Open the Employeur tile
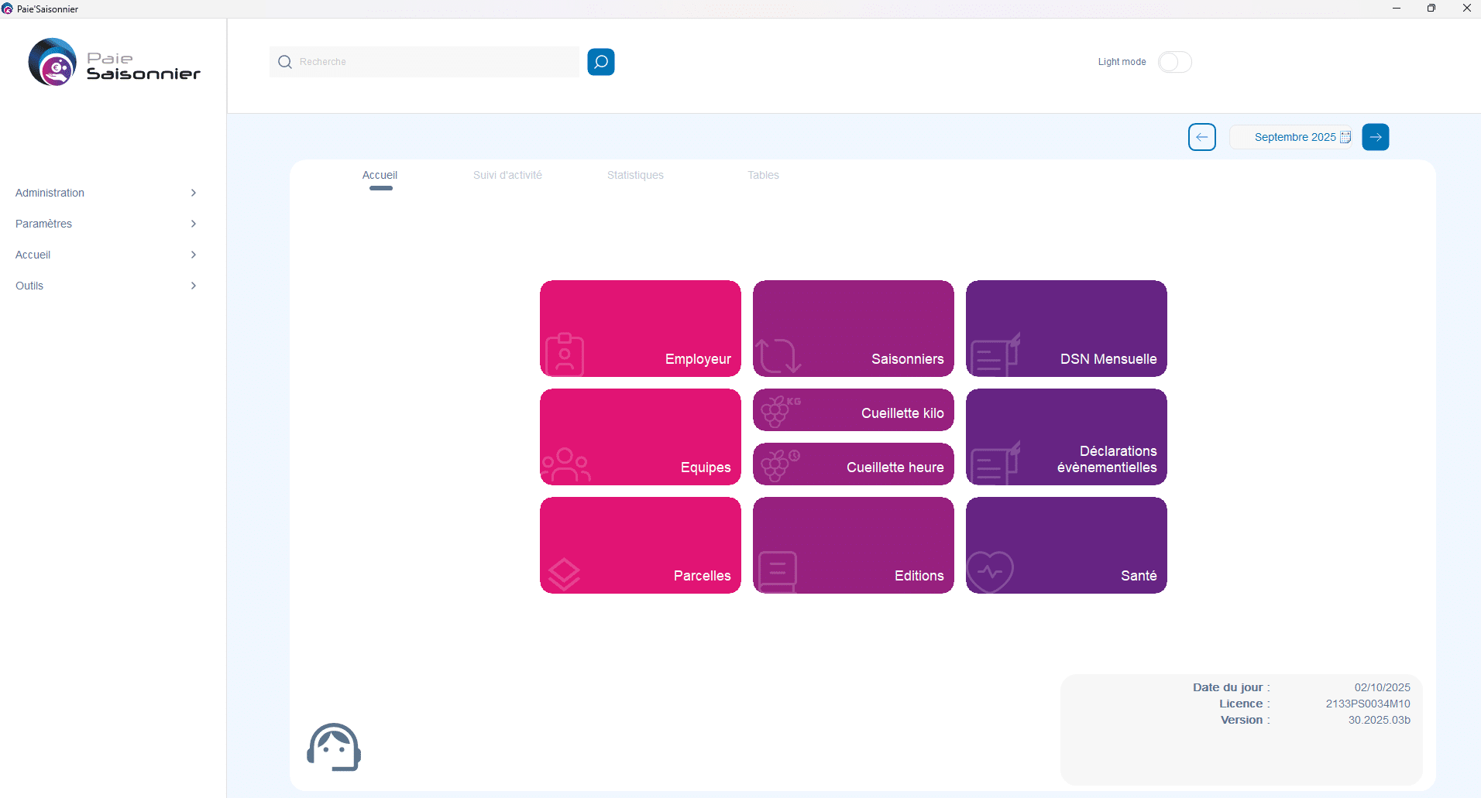Viewport: 1481px width, 798px height. pyautogui.click(x=640, y=328)
